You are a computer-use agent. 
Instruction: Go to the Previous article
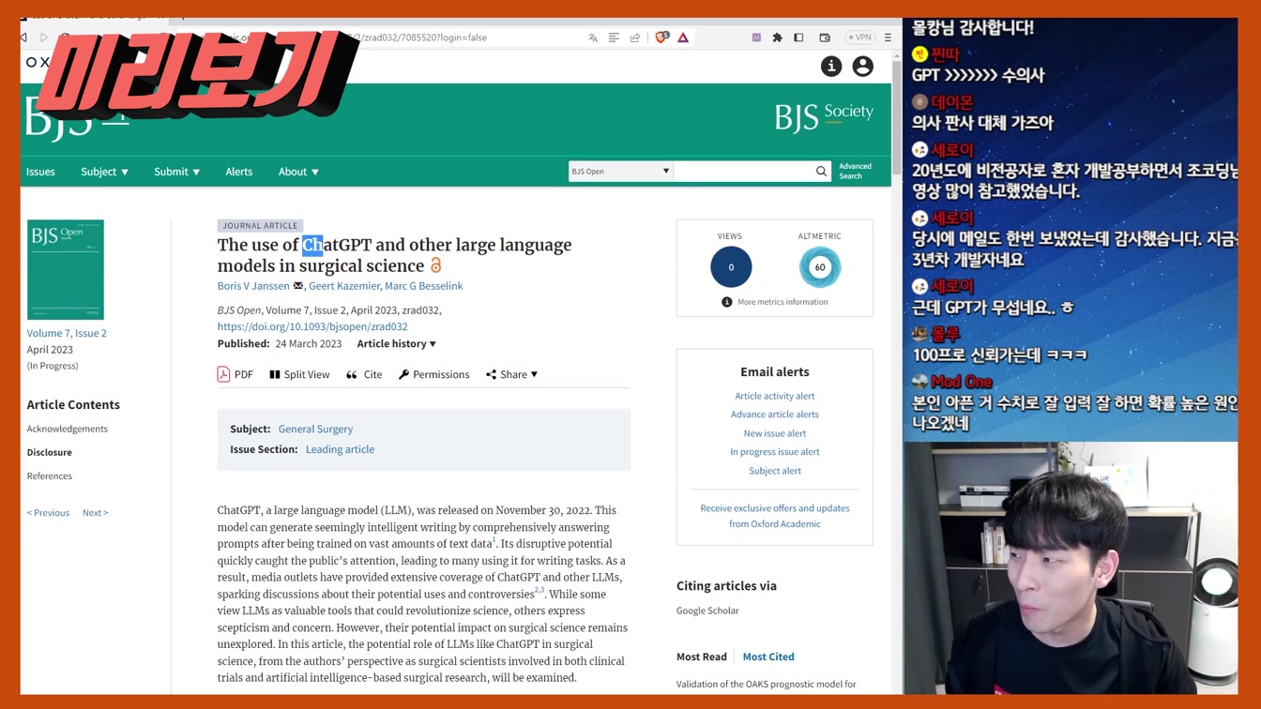48,513
